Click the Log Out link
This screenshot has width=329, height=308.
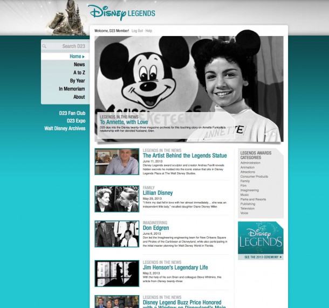tap(137, 31)
